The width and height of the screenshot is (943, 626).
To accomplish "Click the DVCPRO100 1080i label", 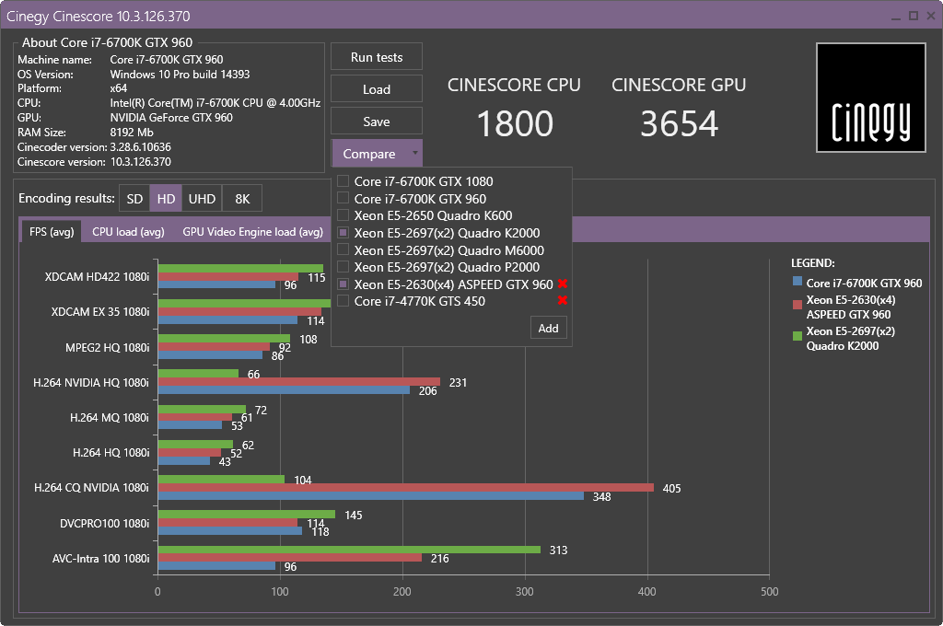I will [x=104, y=523].
